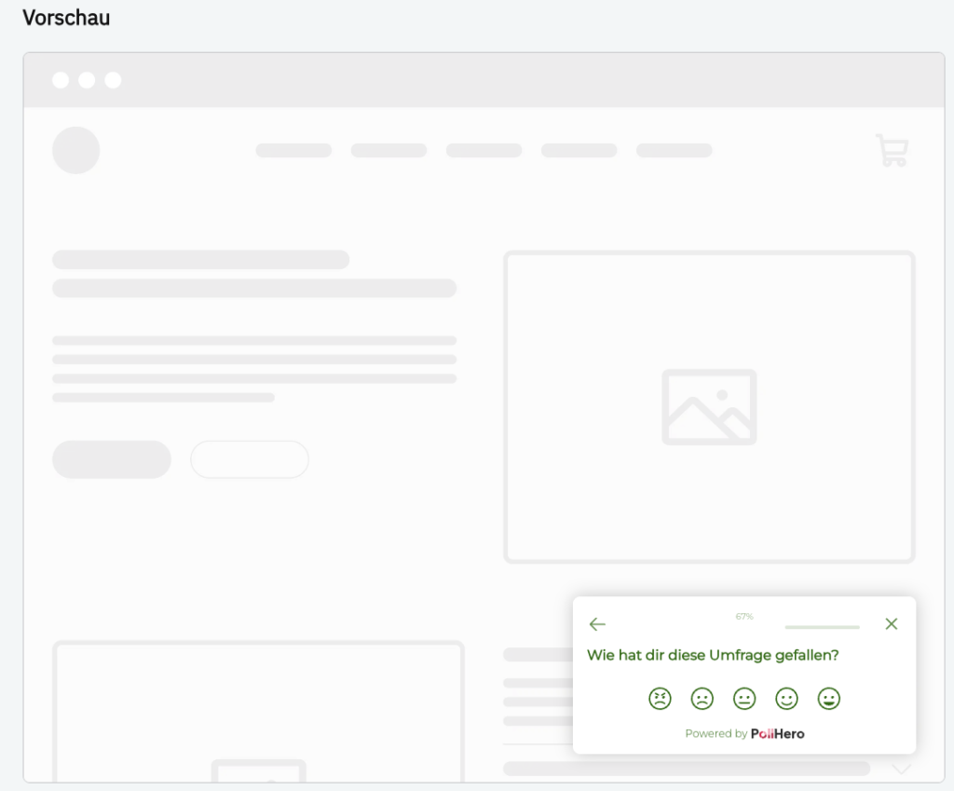Click the rounded filled button placeholder
This screenshot has height=791, width=954.
tap(111, 459)
